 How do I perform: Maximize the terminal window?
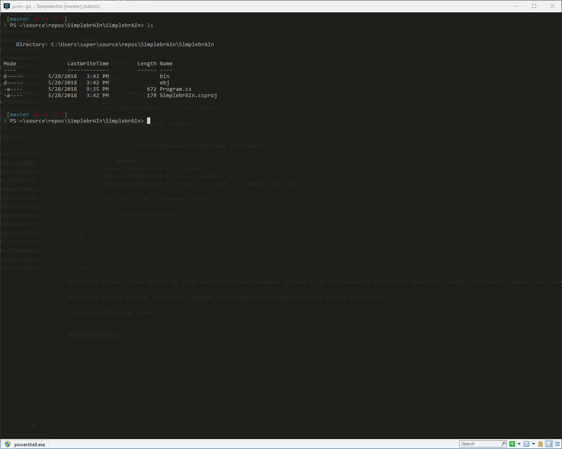click(534, 6)
